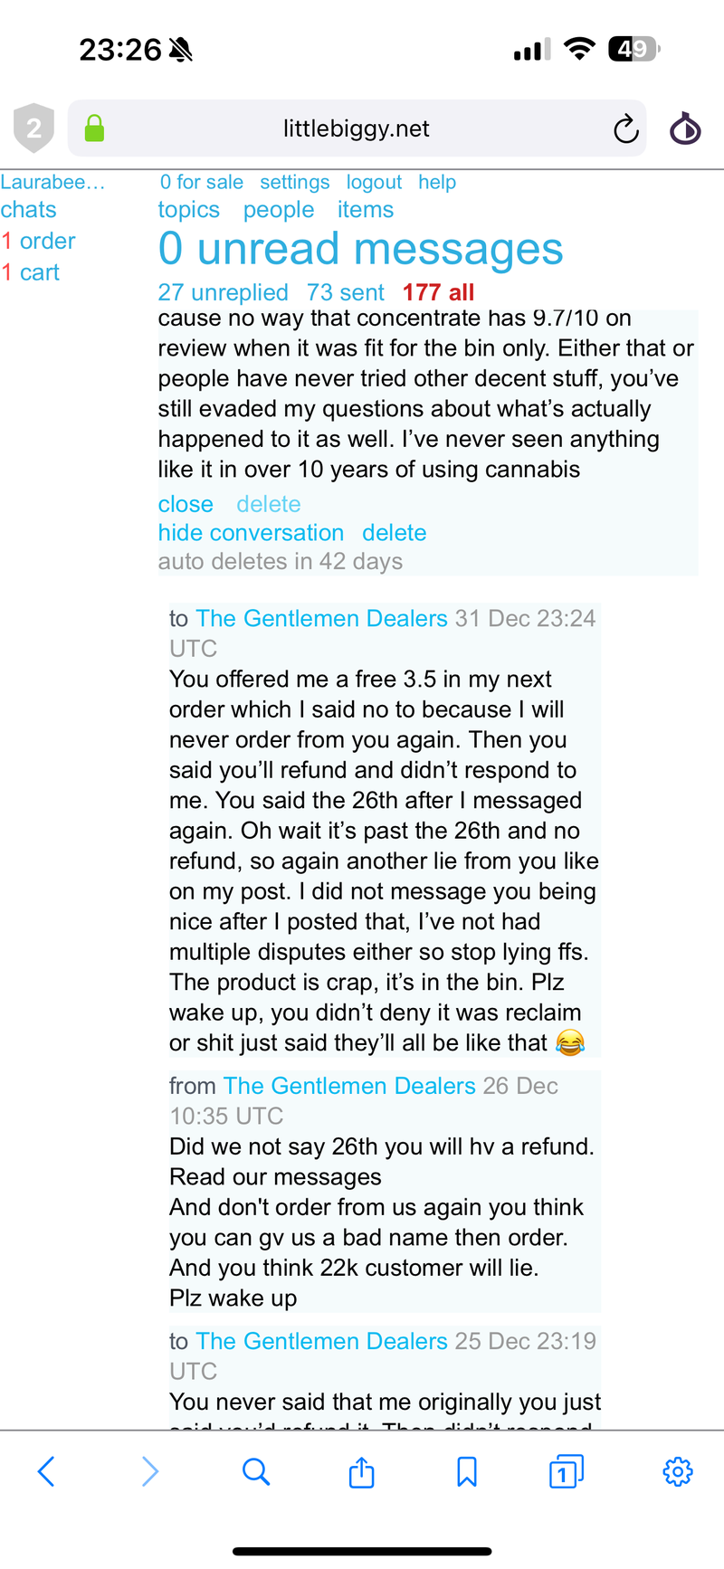Open bookmarks icon in bottom bar
This screenshot has width=724, height=1569.
(467, 1472)
